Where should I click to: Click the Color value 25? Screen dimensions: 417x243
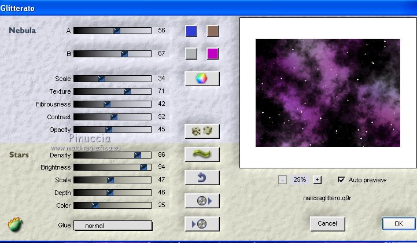point(161,205)
